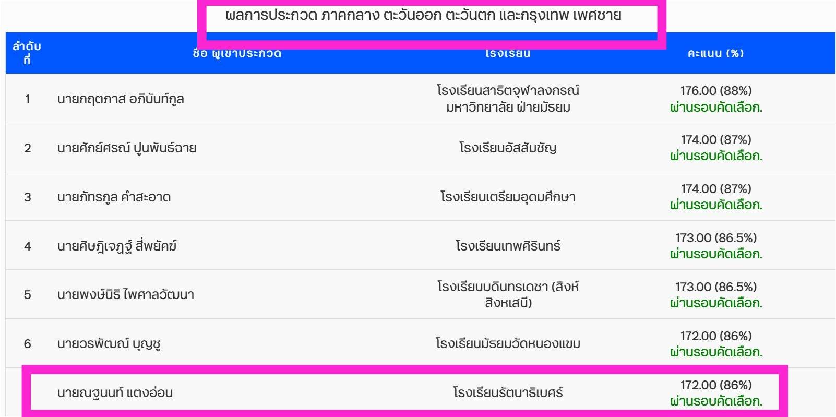
Task: Select contestant นายวรพัฒณ์ บุญชู
Action: tap(109, 343)
